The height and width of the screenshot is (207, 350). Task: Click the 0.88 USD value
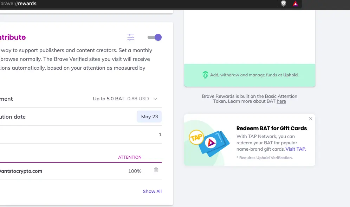(x=138, y=99)
